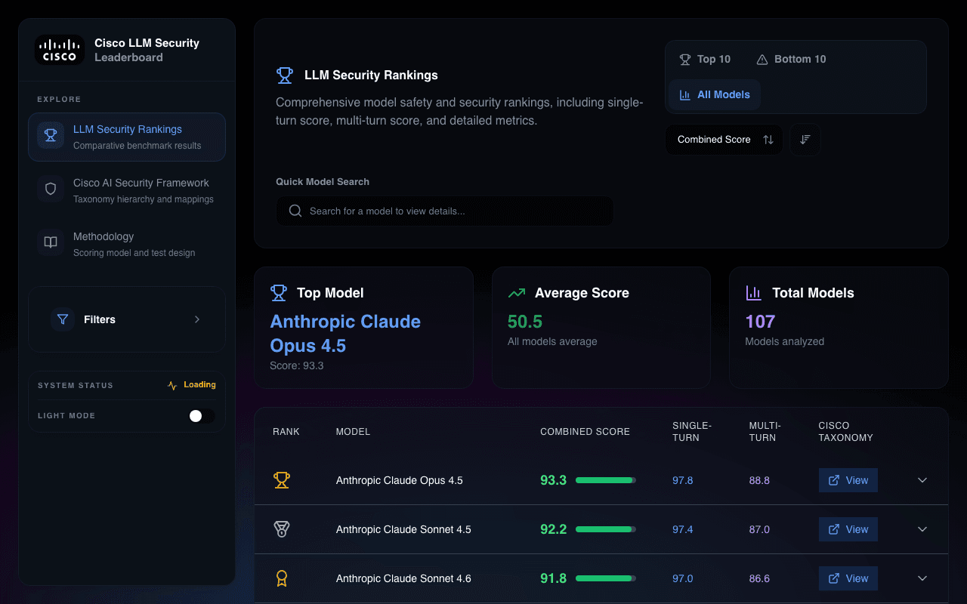Open LLM Security Rankings sidebar page
This screenshot has height=604, width=967.
point(127,137)
